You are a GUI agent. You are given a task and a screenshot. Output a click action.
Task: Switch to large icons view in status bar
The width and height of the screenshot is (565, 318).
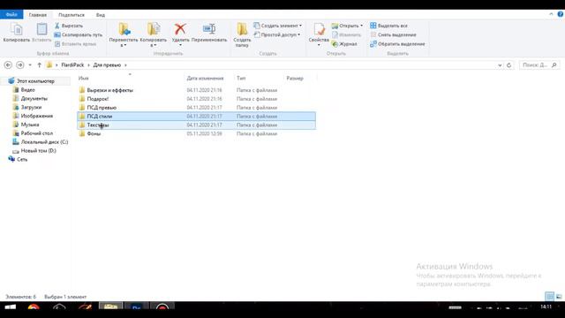[559, 297]
